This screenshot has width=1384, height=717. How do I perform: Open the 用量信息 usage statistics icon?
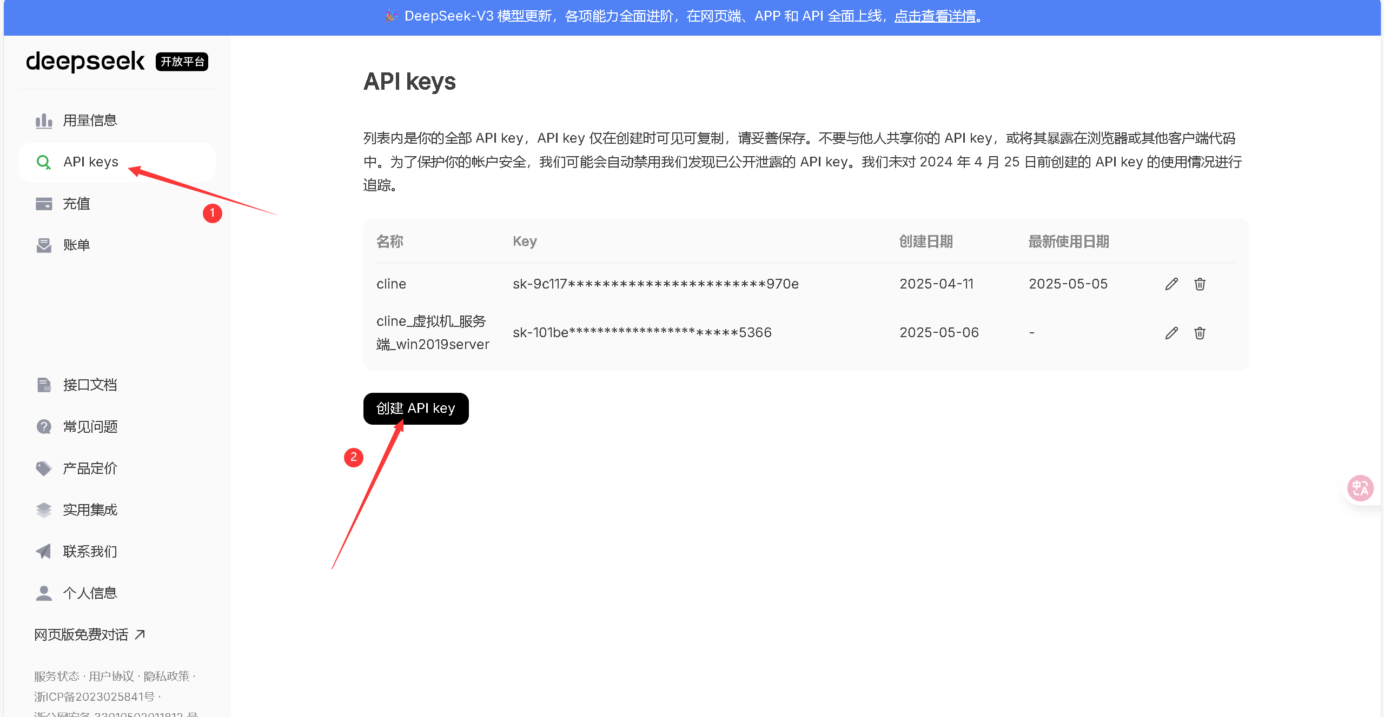[43, 120]
